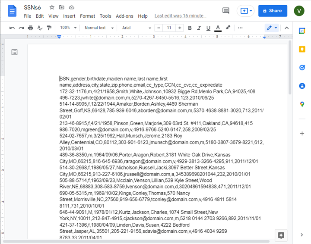
Task: Open the Add-ons menu
Action: click(x=124, y=16)
